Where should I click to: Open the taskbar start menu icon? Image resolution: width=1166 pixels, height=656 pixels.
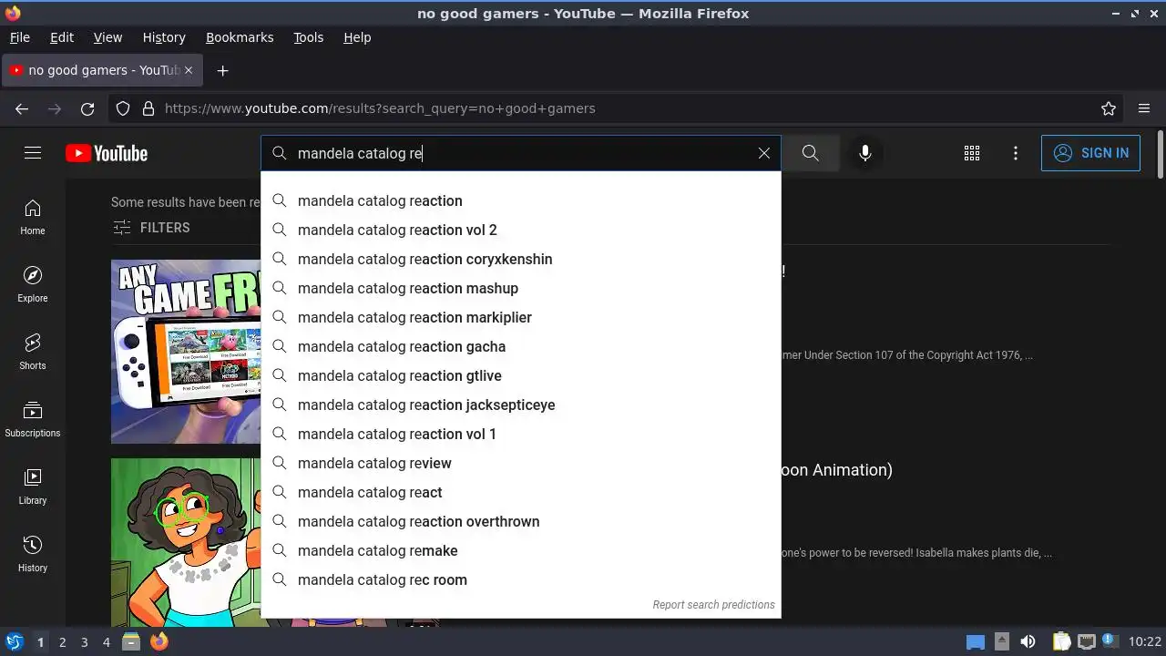pos(15,642)
